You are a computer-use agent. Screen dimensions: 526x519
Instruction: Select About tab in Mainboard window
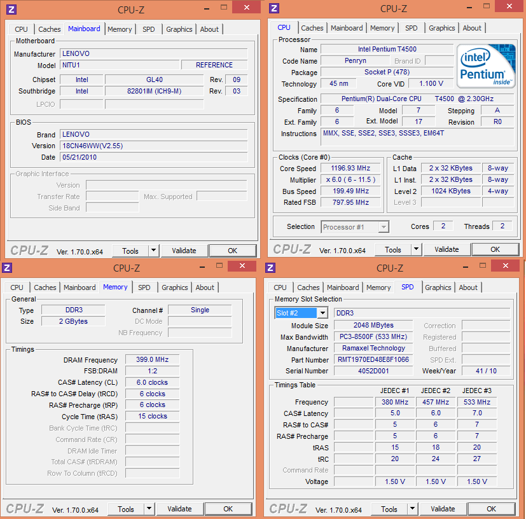209,29
